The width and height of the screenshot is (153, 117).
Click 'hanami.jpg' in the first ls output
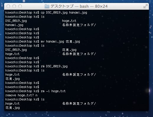pos(14,25)
